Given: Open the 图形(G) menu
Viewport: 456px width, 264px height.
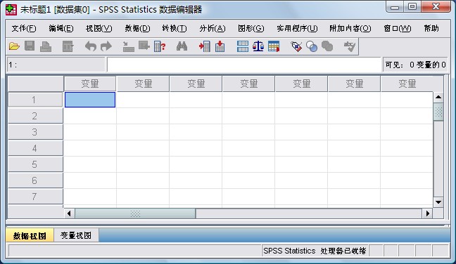Looking at the screenshot, I should tap(251, 28).
